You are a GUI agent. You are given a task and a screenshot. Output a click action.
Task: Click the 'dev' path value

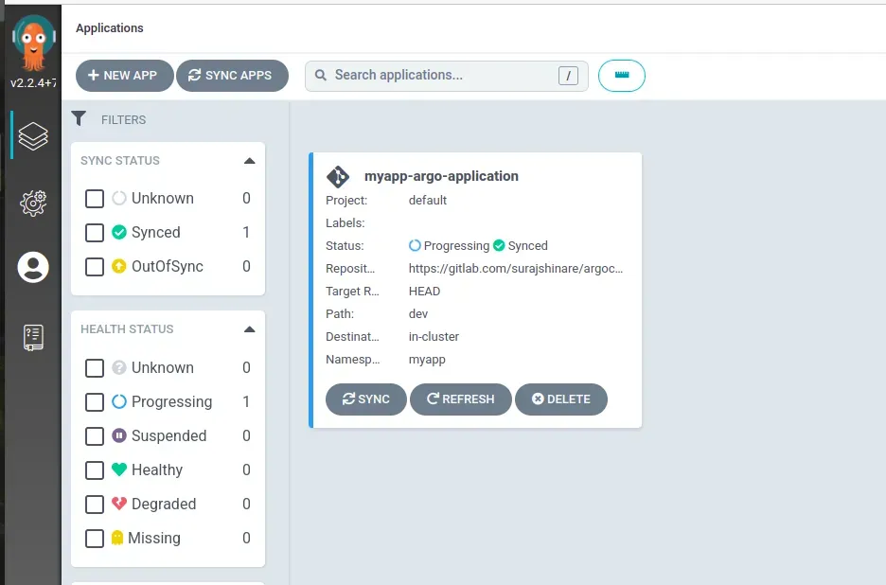click(x=418, y=313)
